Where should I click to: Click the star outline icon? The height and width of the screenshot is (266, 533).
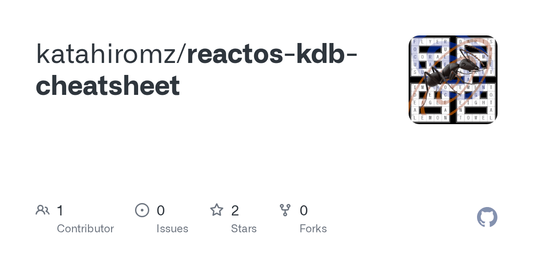point(217,210)
